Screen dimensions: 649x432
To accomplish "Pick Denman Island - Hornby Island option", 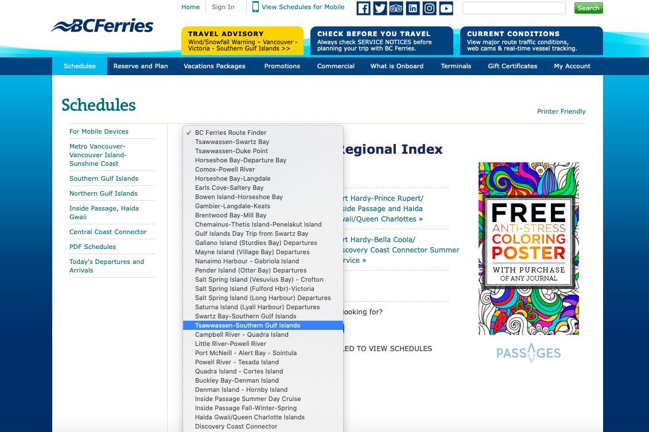I will pyautogui.click(x=263, y=390).
